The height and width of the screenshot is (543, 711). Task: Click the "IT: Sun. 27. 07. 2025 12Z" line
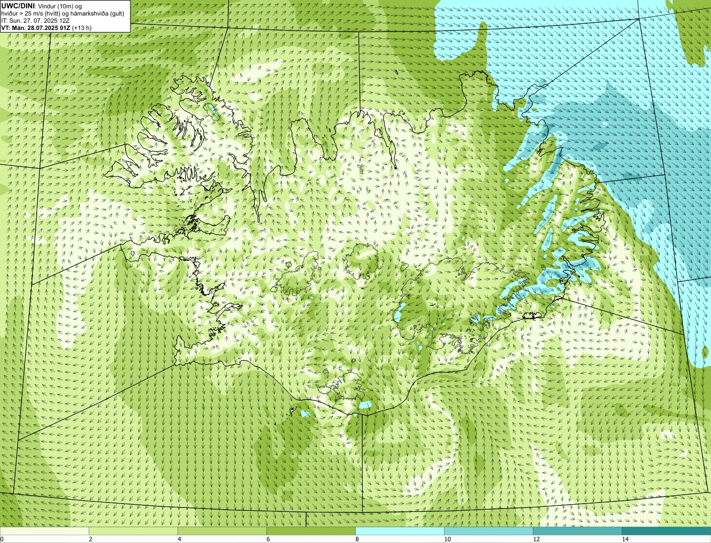pos(36,21)
